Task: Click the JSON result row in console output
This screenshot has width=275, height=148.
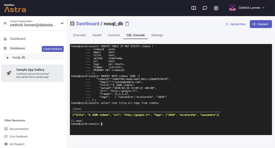Action: (x=146, y=115)
